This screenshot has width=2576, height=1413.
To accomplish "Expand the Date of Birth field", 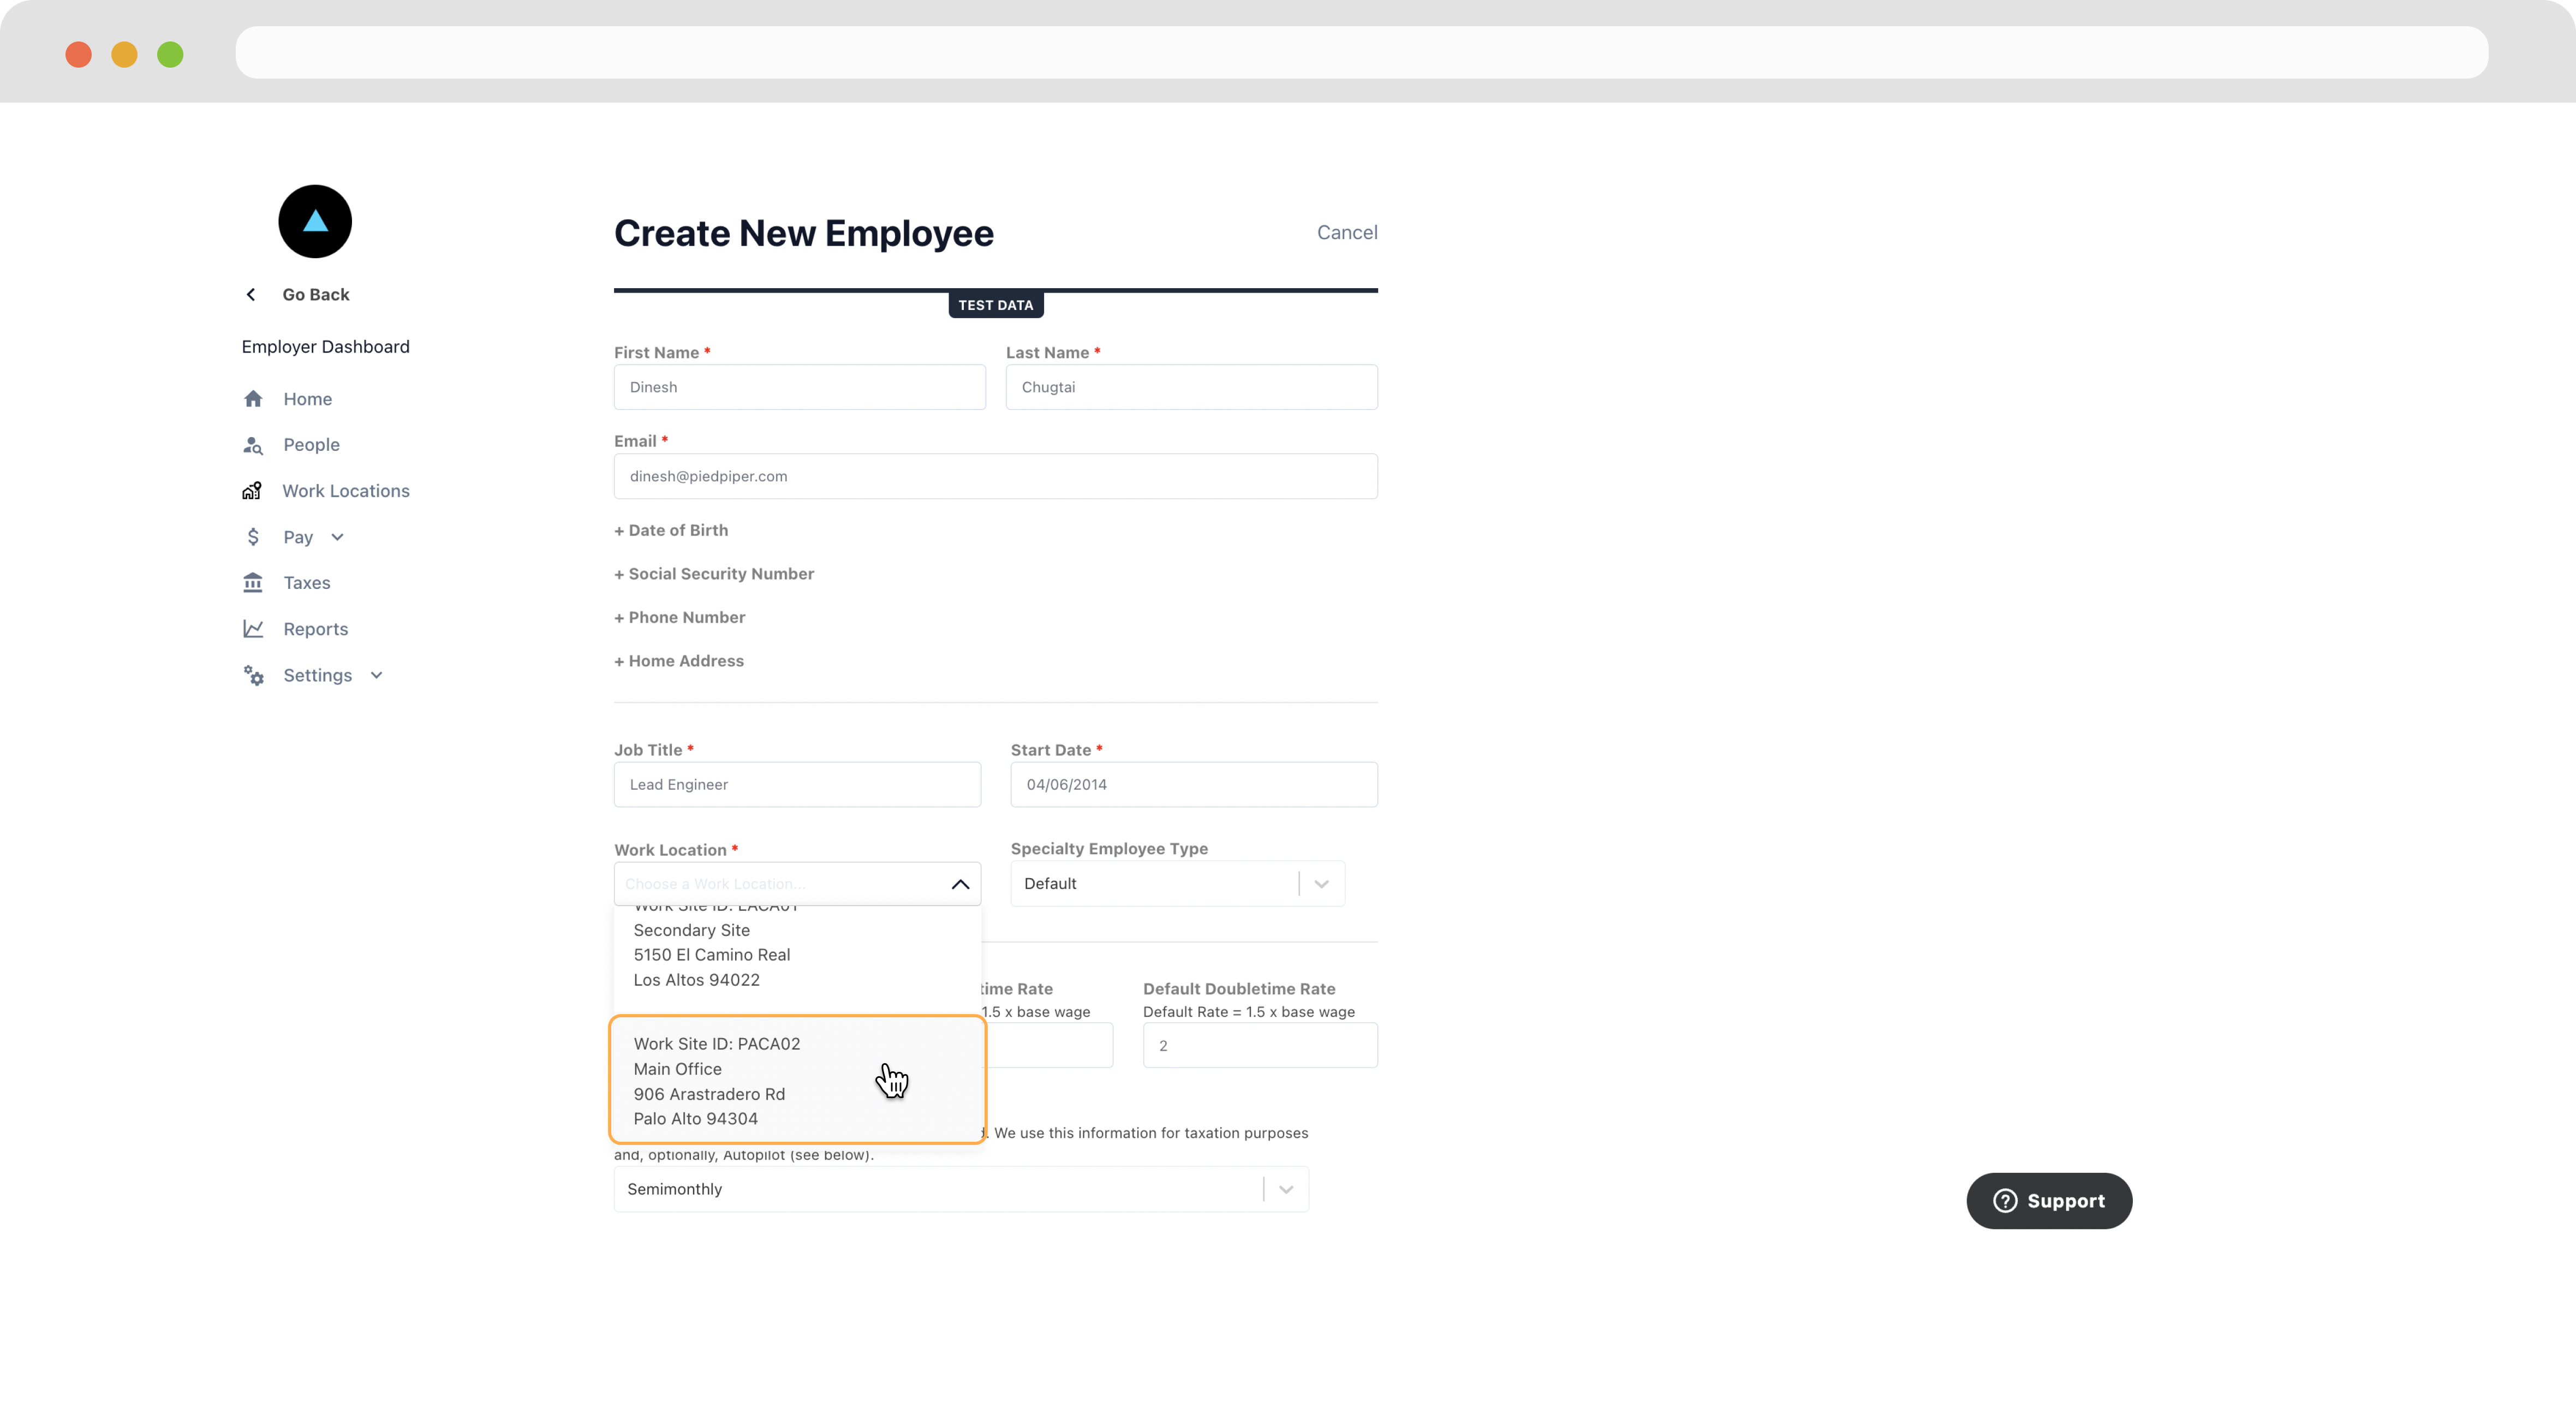I will [671, 530].
